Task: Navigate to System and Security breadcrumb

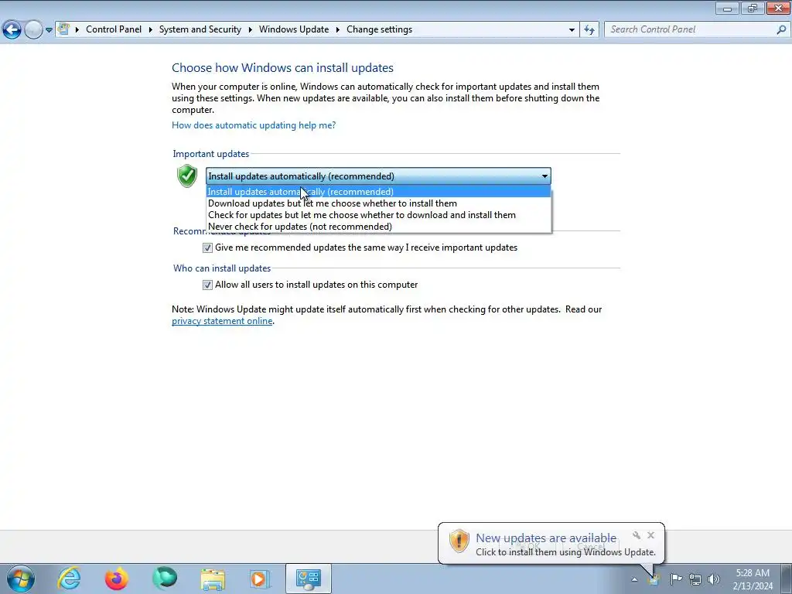Action: pos(200,29)
